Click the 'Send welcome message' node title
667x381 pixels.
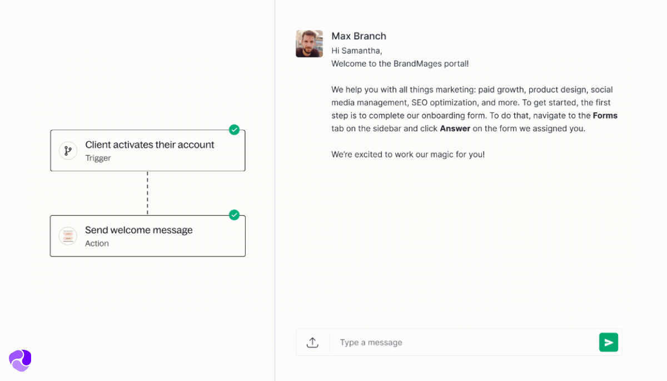tap(138, 230)
